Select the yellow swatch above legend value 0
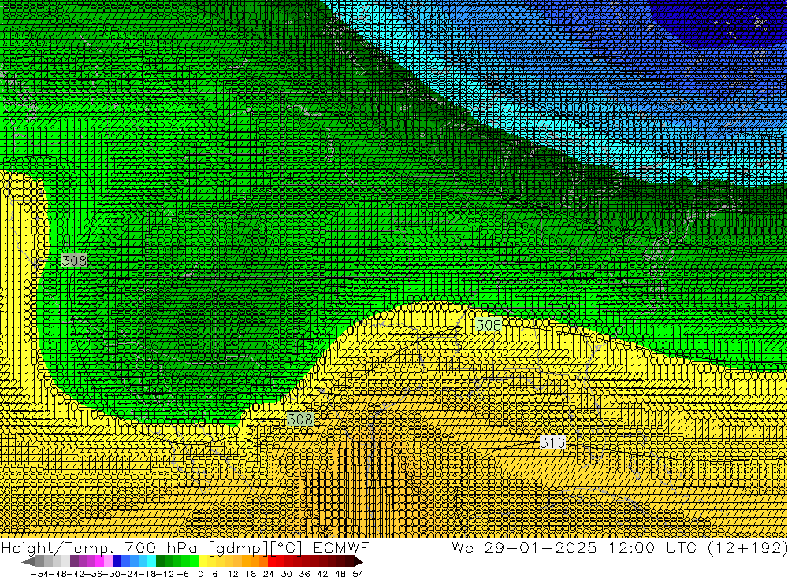 tap(203, 561)
